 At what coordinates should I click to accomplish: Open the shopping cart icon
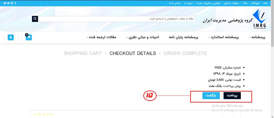(29, 37)
